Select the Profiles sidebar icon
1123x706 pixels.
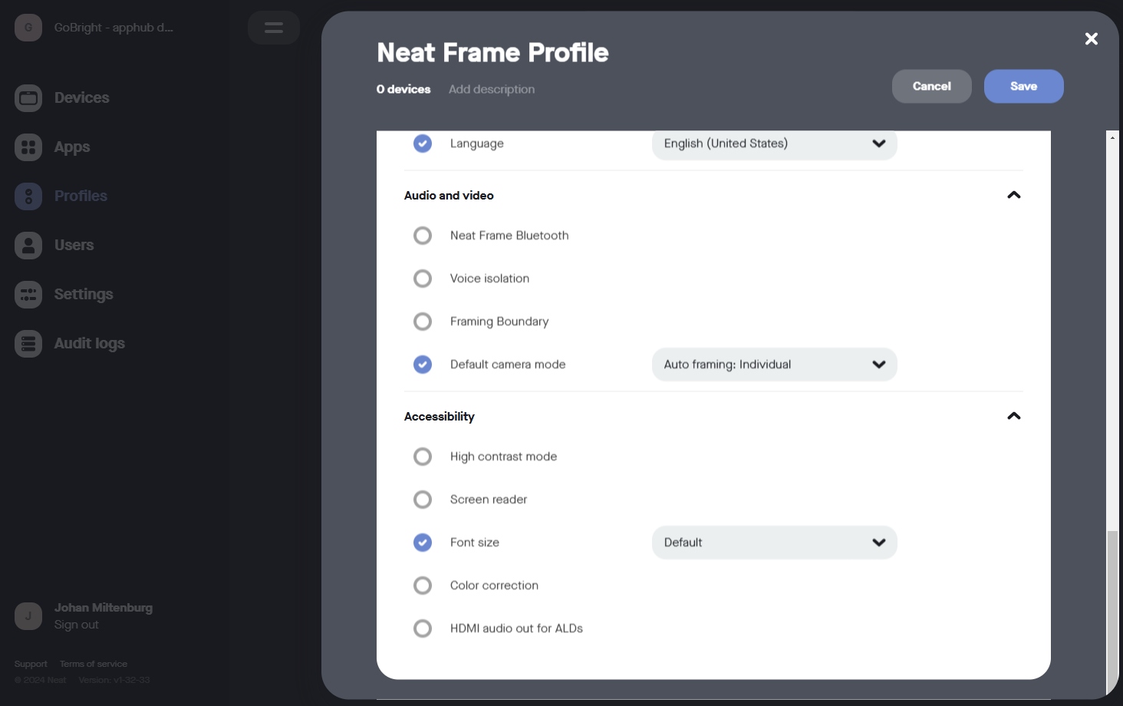[x=28, y=196]
